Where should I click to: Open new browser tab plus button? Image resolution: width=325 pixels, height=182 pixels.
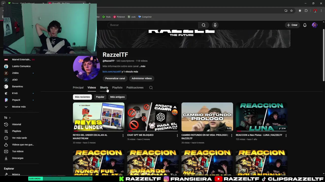[89, 3]
